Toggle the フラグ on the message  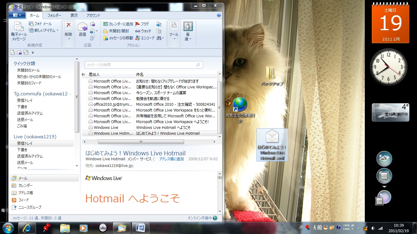pos(142,24)
